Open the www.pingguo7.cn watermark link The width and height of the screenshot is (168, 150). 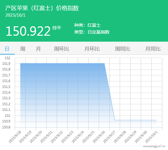[x=154, y=146]
